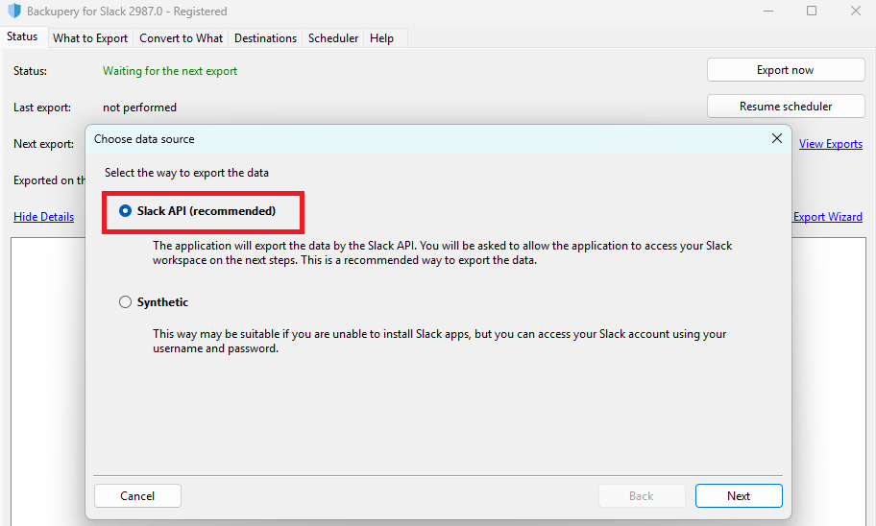Open the View Exports link

(830, 144)
